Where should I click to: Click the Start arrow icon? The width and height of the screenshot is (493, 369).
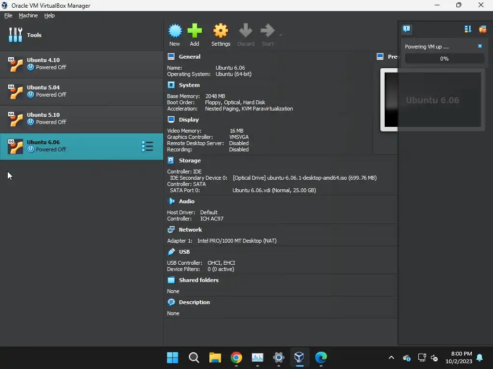[x=268, y=31]
